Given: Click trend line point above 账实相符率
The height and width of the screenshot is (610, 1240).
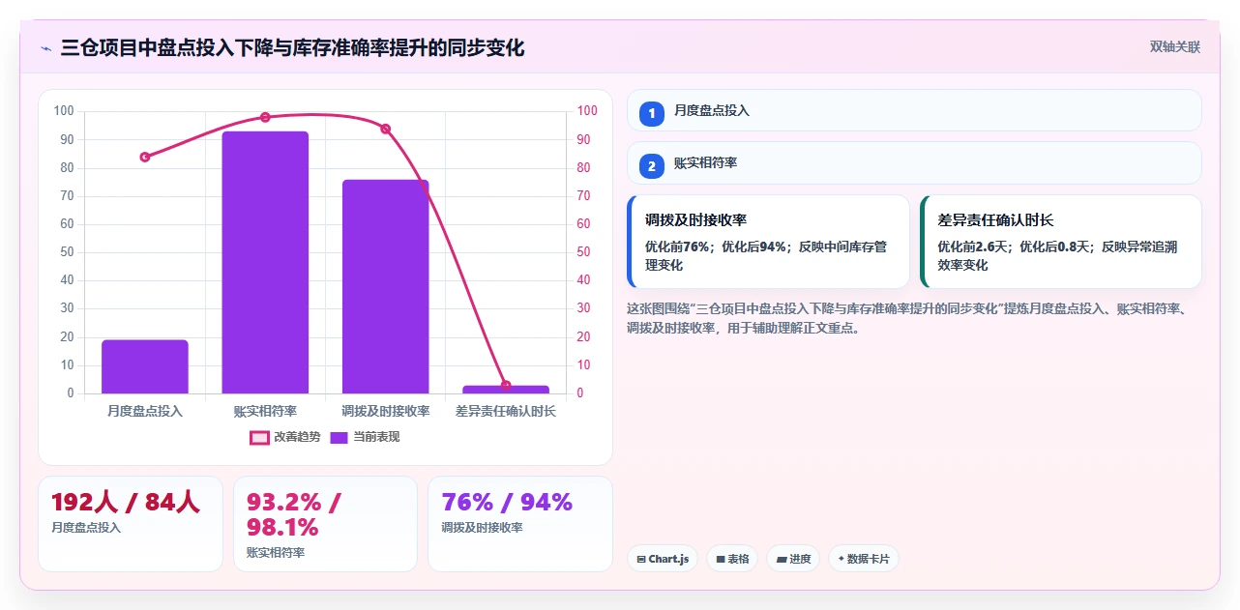Looking at the screenshot, I should [x=265, y=117].
